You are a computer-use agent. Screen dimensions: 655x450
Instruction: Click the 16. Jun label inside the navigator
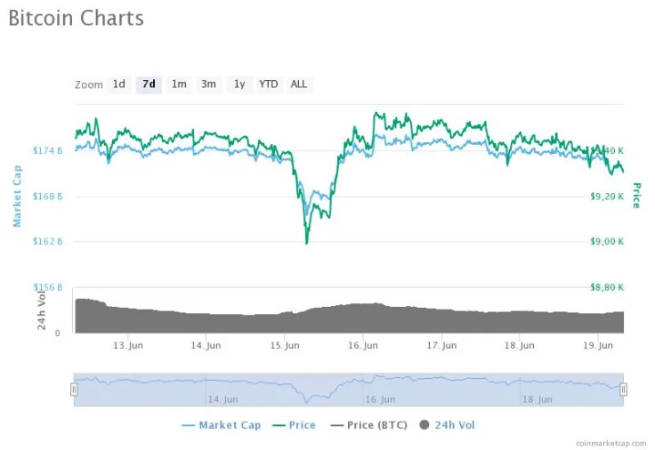pos(378,400)
